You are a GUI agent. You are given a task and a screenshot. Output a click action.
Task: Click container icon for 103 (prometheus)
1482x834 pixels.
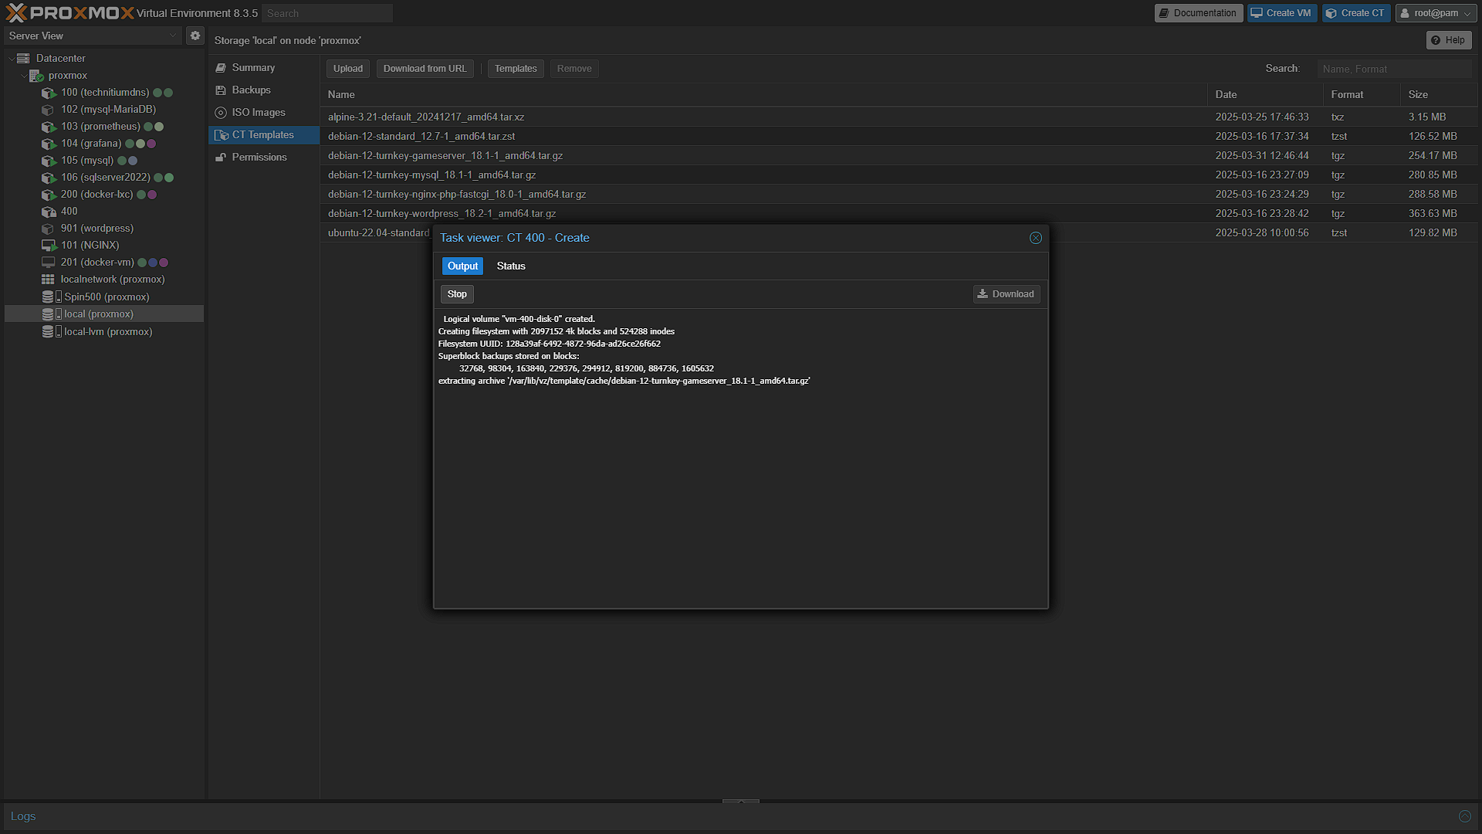pyautogui.click(x=49, y=127)
